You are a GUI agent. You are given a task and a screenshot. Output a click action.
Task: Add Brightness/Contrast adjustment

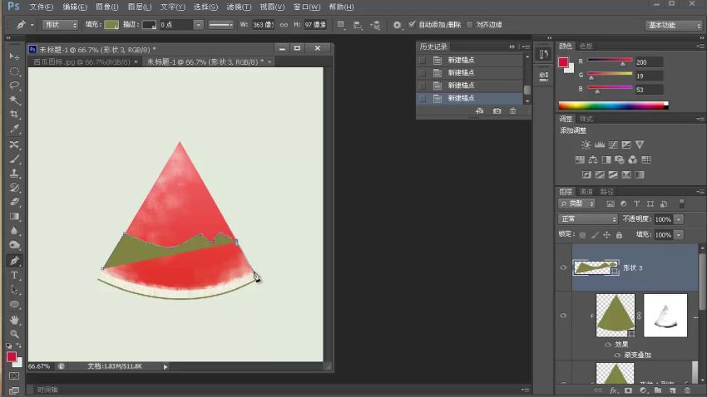[x=586, y=145]
